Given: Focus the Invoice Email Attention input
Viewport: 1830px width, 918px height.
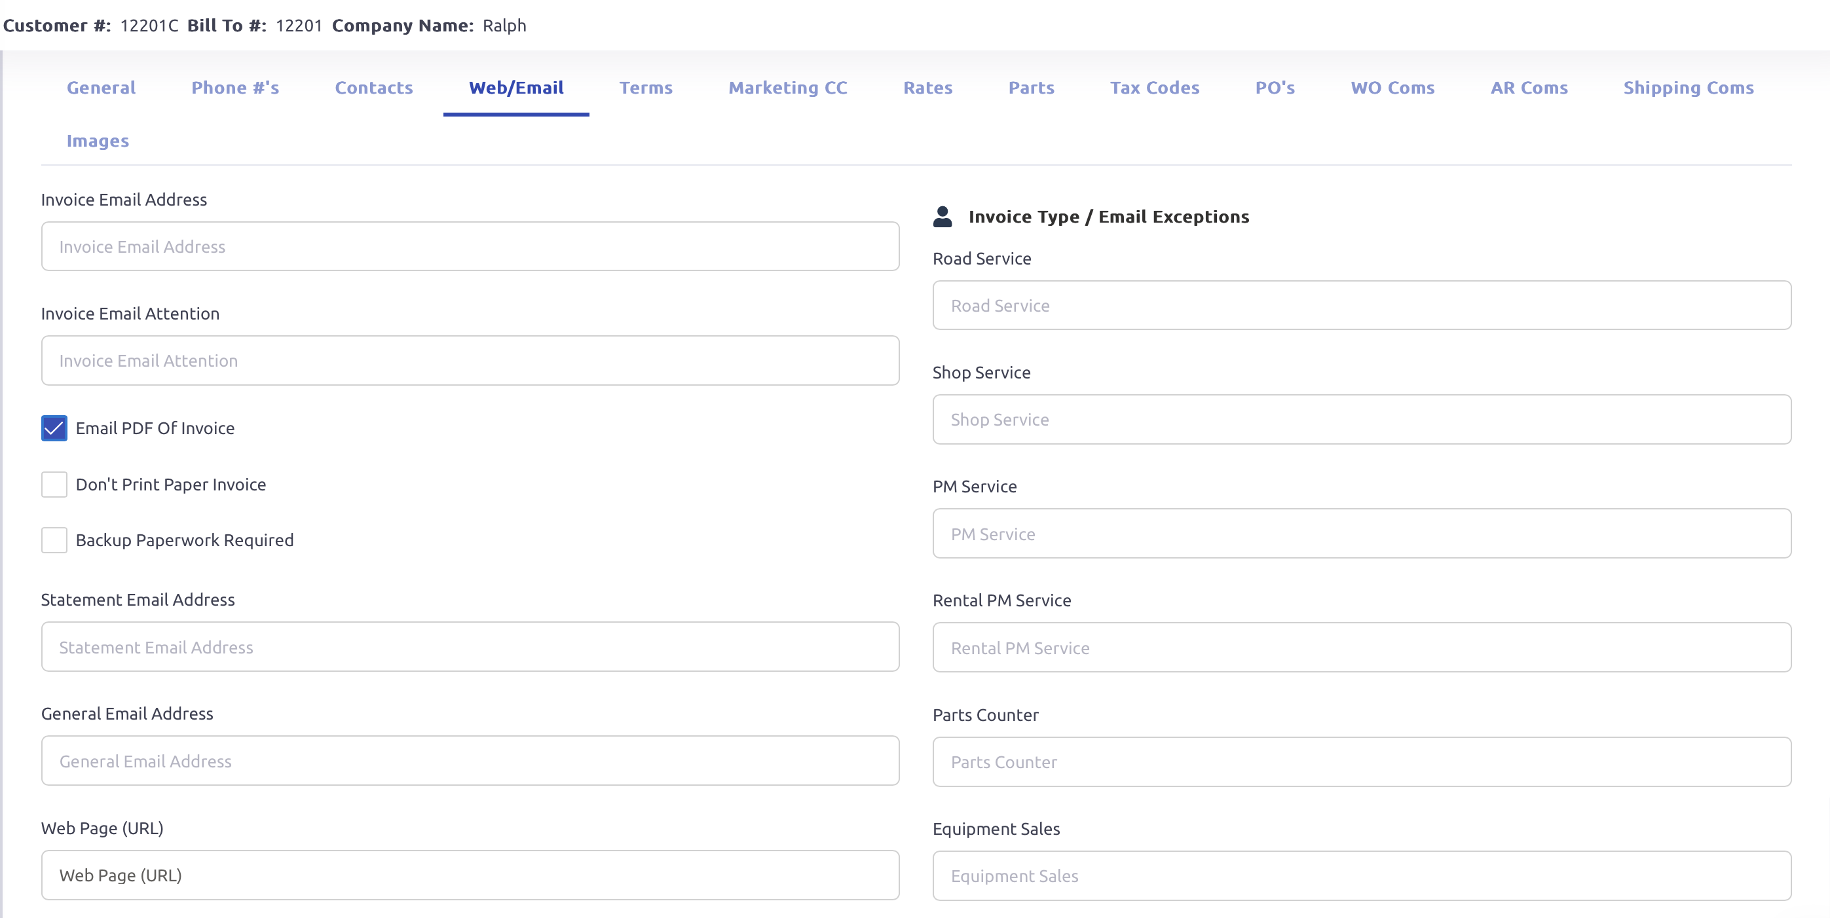Looking at the screenshot, I should pyautogui.click(x=470, y=361).
